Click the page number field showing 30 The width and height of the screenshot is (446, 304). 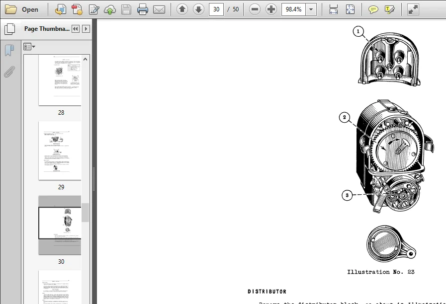tap(216, 9)
